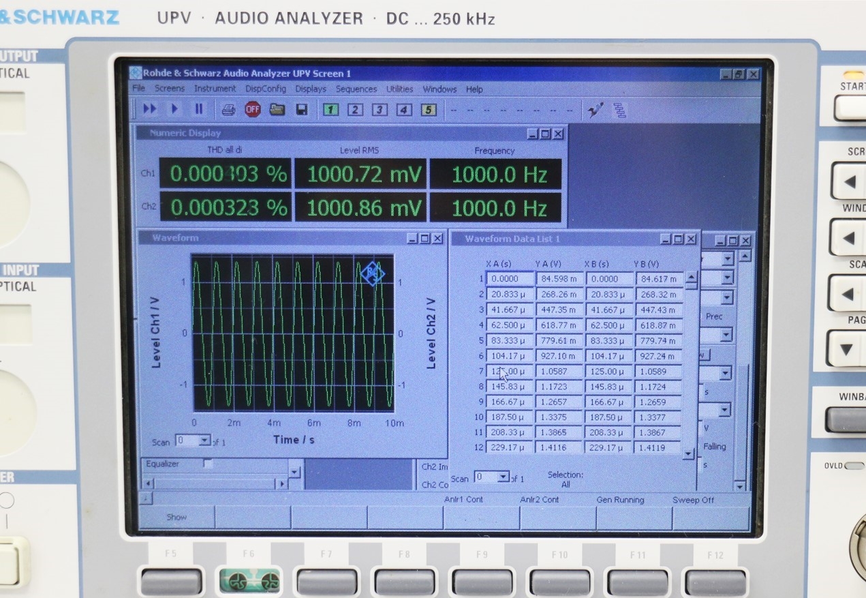
Task: Click the tree-structure icon at the toolbar end
Action: [619, 110]
